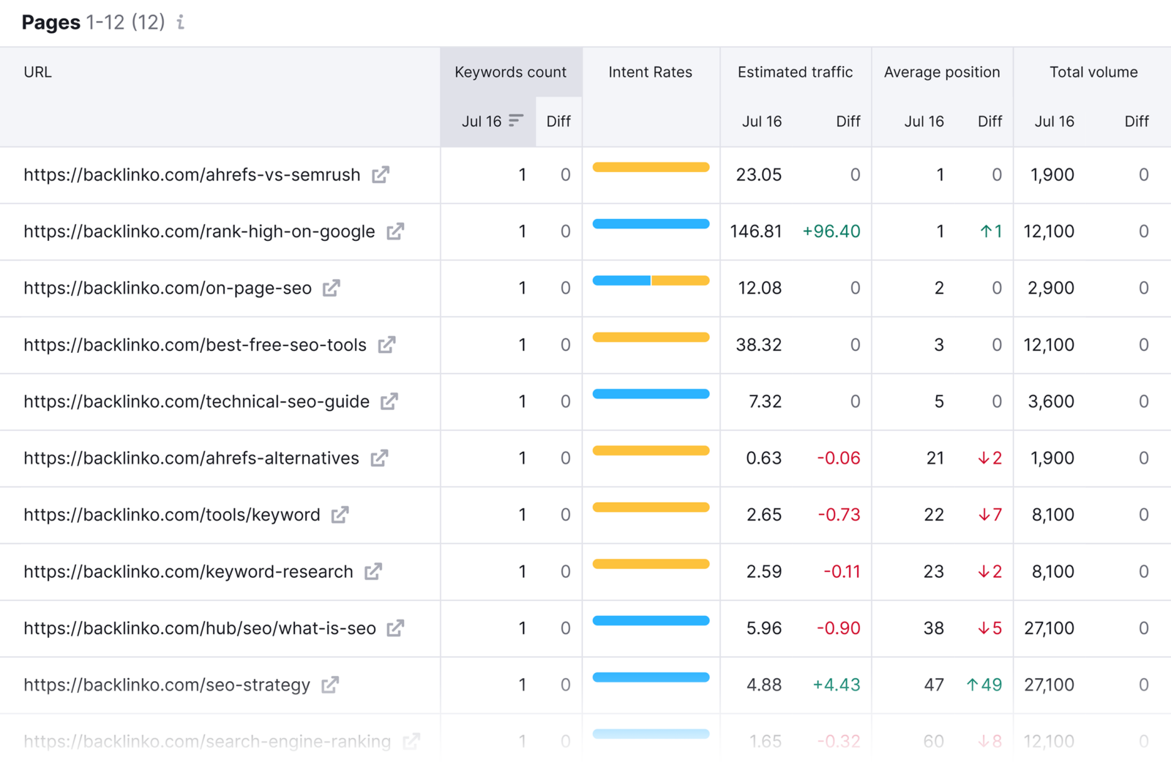The width and height of the screenshot is (1171, 766).
Task: Click the Diff header under Keywords count
Action: tap(558, 121)
